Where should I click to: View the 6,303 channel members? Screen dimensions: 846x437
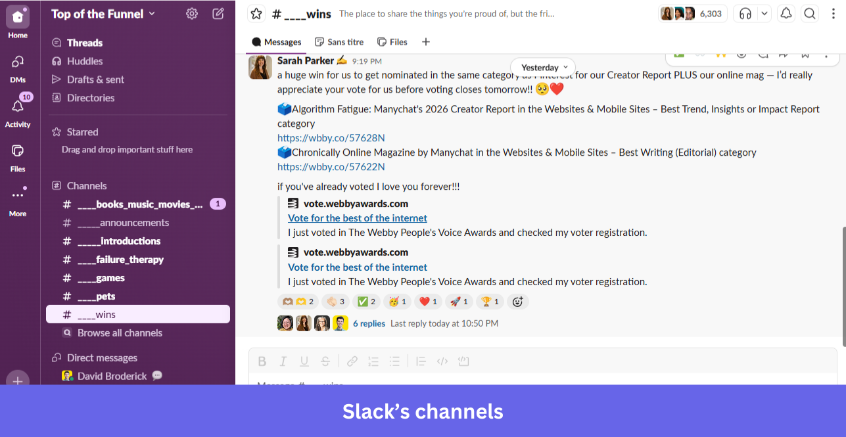692,13
